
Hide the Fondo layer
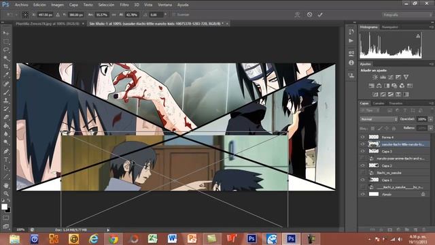pos(362,194)
